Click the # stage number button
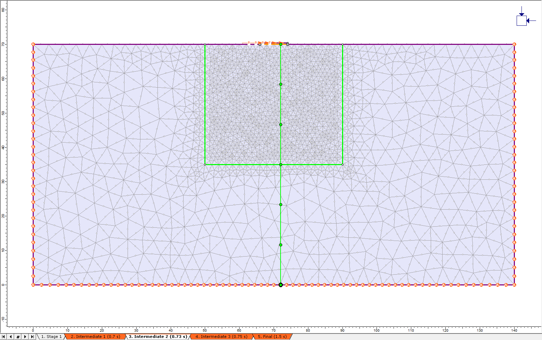542x340 pixels. [x=18, y=337]
